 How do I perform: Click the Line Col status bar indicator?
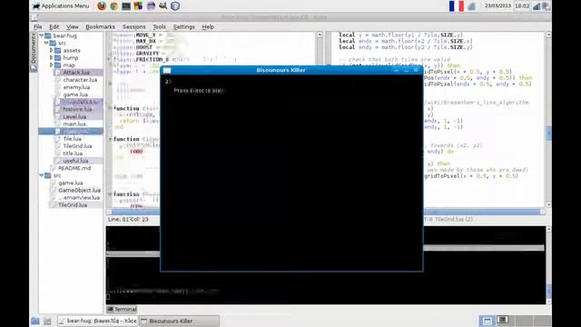(128, 219)
